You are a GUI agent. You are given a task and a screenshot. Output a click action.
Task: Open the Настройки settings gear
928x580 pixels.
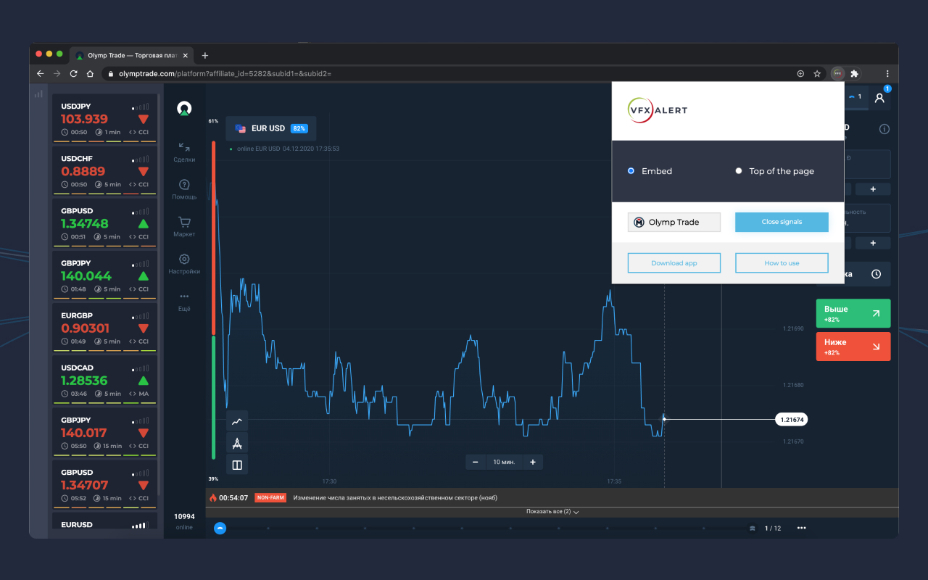point(184,265)
